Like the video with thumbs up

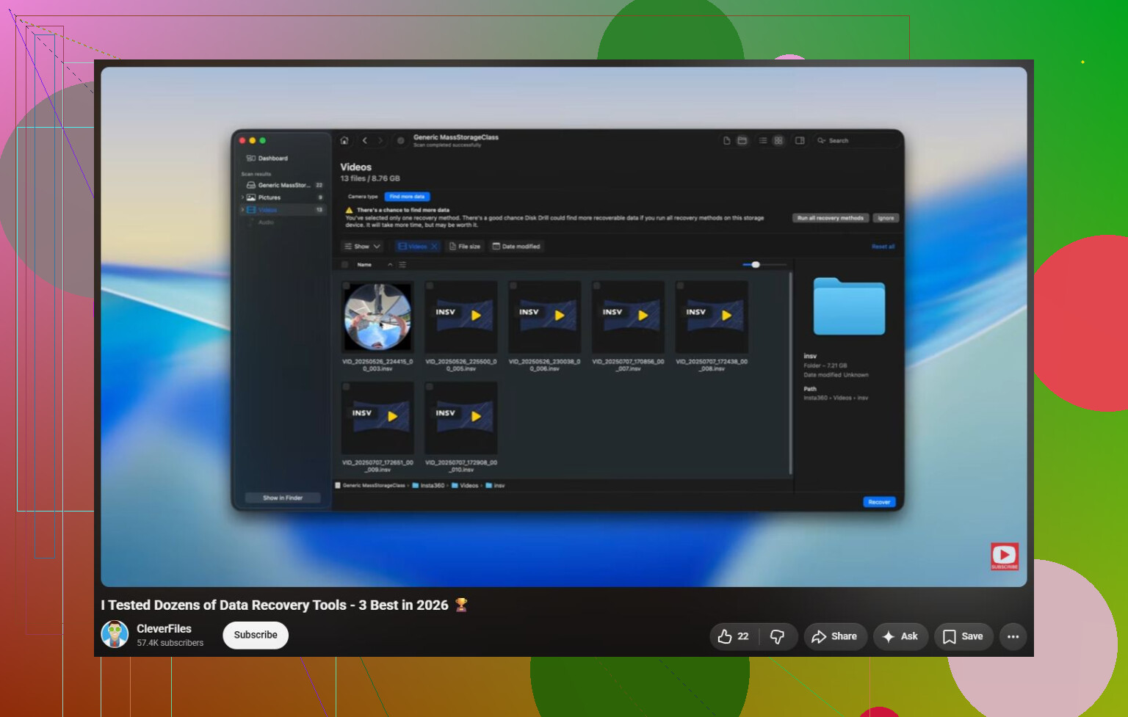point(734,636)
